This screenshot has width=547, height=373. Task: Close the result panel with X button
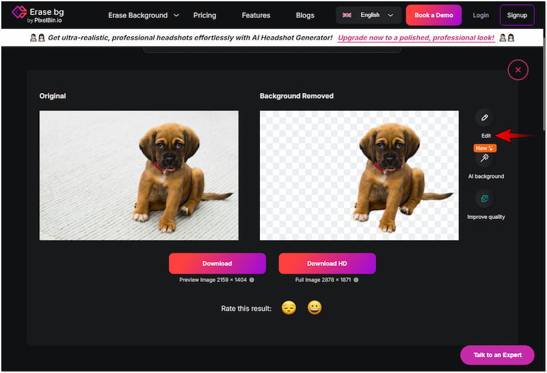click(518, 70)
